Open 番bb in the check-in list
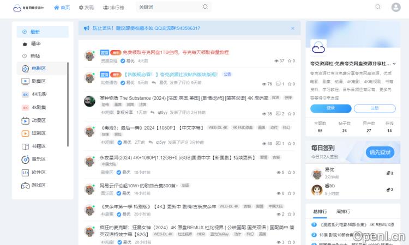Screen dimensions: 409x245 pyautogui.click(x=330, y=186)
